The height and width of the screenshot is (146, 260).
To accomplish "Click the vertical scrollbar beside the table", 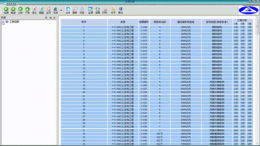I will click(257, 80).
